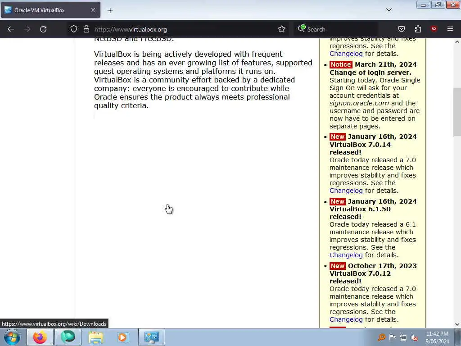Click the orange magnifier tray icon

[x=381, y=337]
